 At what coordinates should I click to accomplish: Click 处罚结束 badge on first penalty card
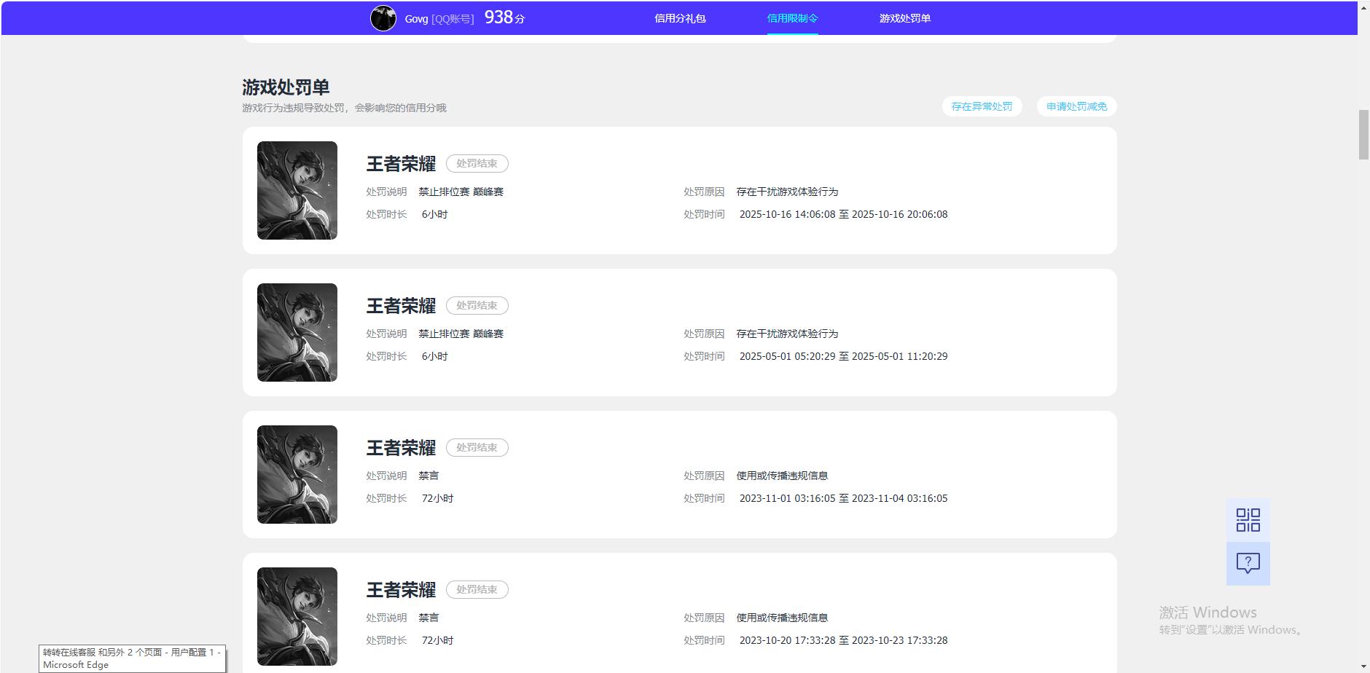[x=477, y=164]
